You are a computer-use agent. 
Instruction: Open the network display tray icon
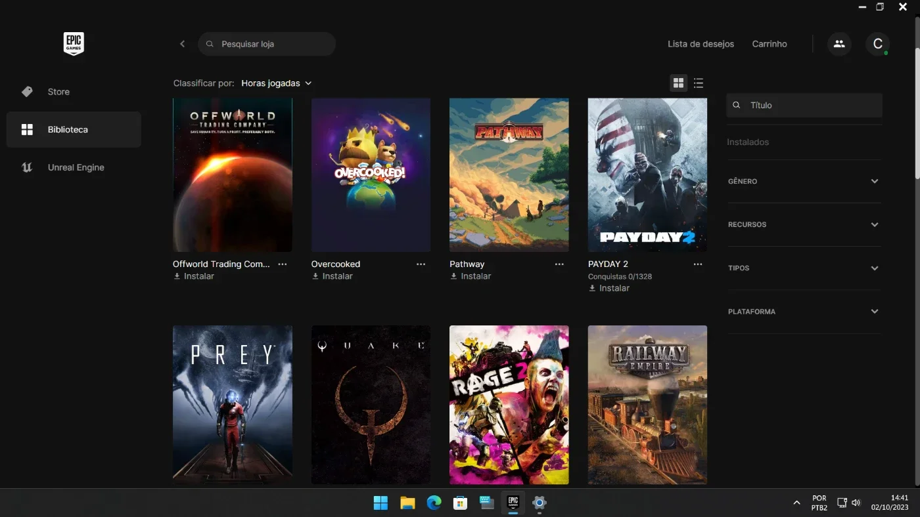(x=842, y=503)
